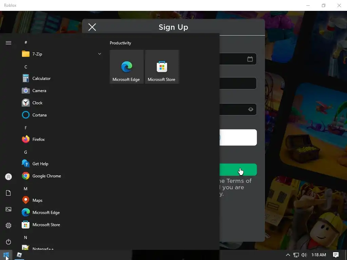Click the second dark field in Sign Up
This screenshot has height=260, width=347.
238,83
